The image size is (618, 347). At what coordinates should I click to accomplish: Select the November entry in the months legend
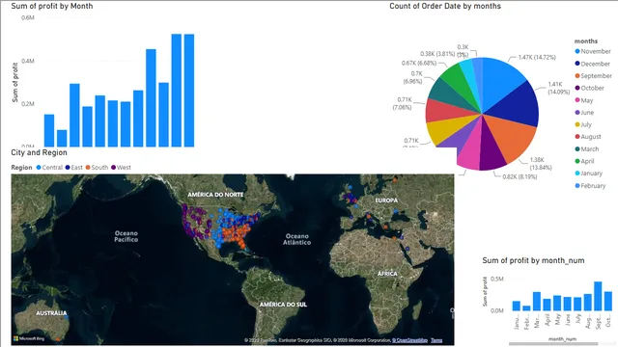pos(593,51)
